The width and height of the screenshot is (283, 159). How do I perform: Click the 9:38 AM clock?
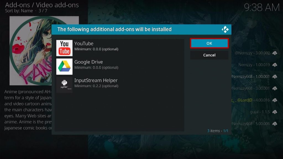(262, 7)
